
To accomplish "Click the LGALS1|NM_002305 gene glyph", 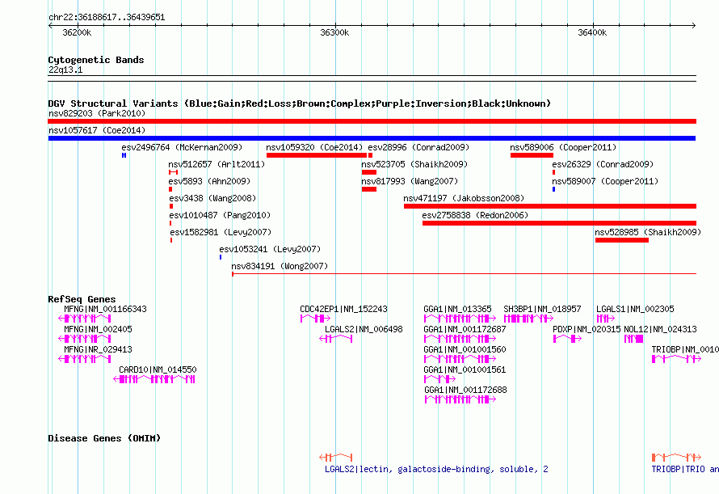I will (606, 319).
